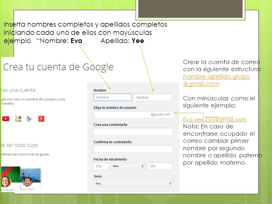Image resolution: width=272 pixels, height=204 pixels.
Task: Click the bold 'Nombre' label above the name fields
Action: click(100, 90)
